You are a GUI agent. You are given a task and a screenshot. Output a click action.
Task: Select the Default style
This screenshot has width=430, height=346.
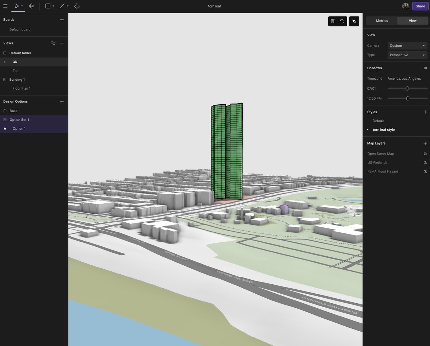tap(378, 121)
